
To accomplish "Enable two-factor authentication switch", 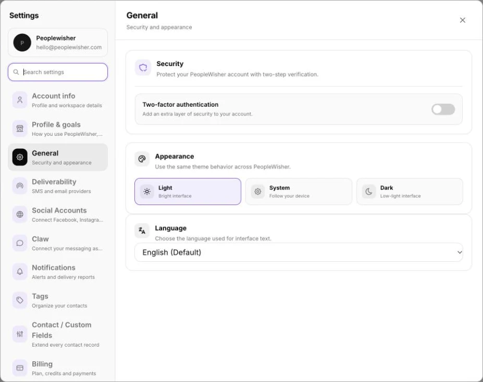I will click(x=443, y=109).
